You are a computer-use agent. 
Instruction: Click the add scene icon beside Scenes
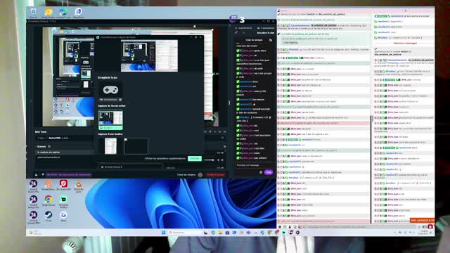click(49, 147)
